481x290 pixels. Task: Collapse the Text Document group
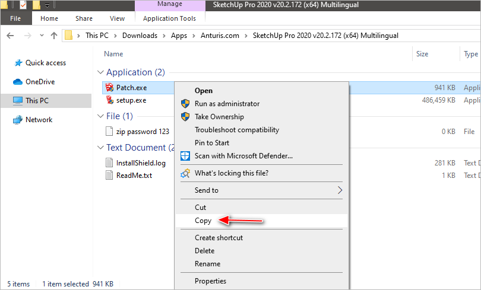coord(100,147)
